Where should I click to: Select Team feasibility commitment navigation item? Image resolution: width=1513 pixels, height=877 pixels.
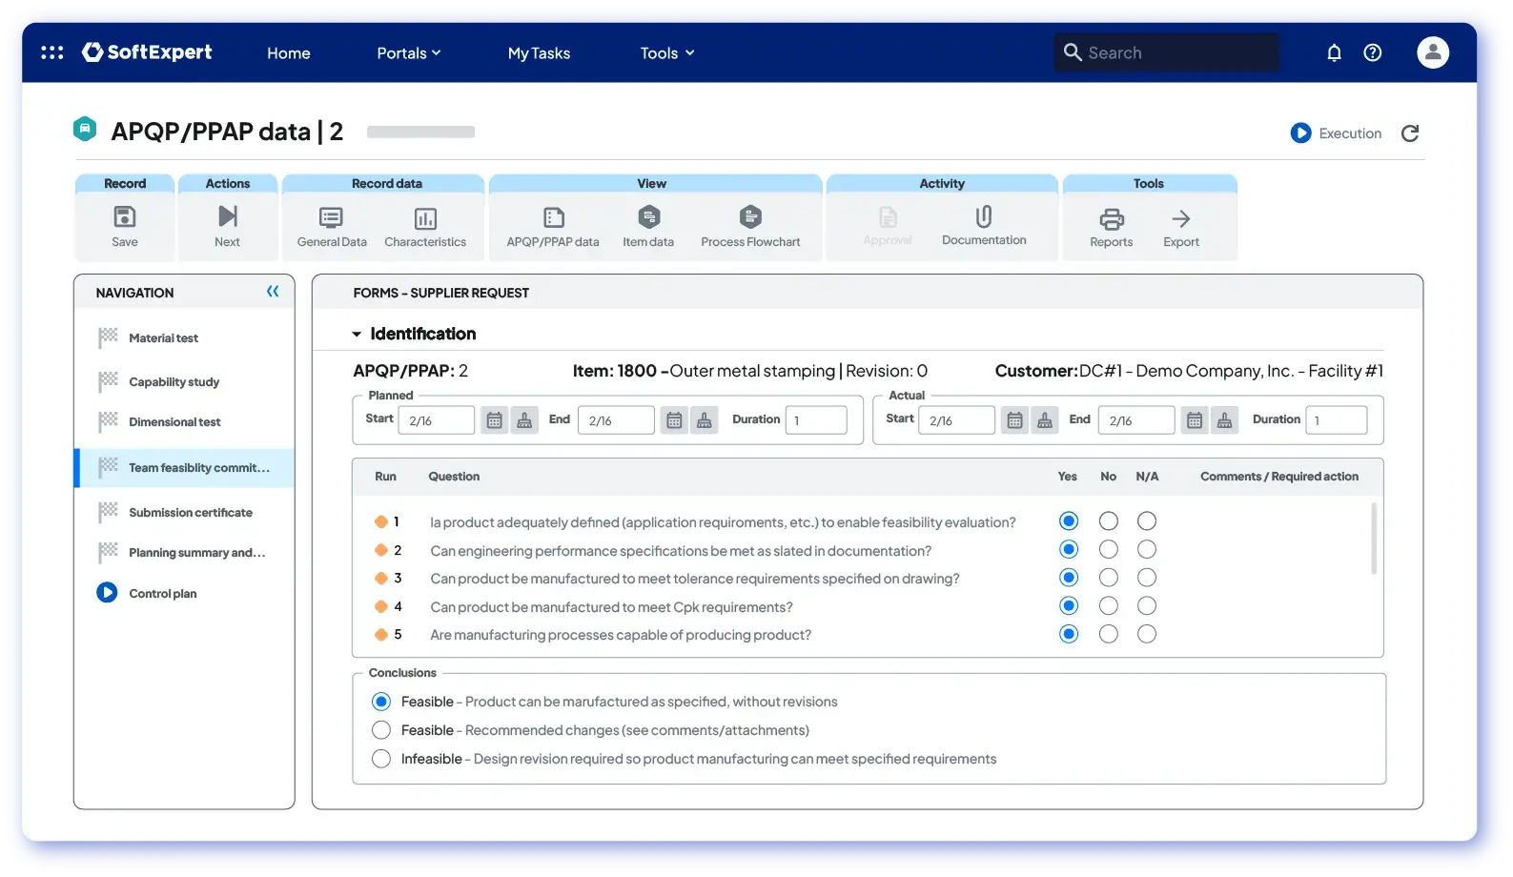(x=184, y=468)
